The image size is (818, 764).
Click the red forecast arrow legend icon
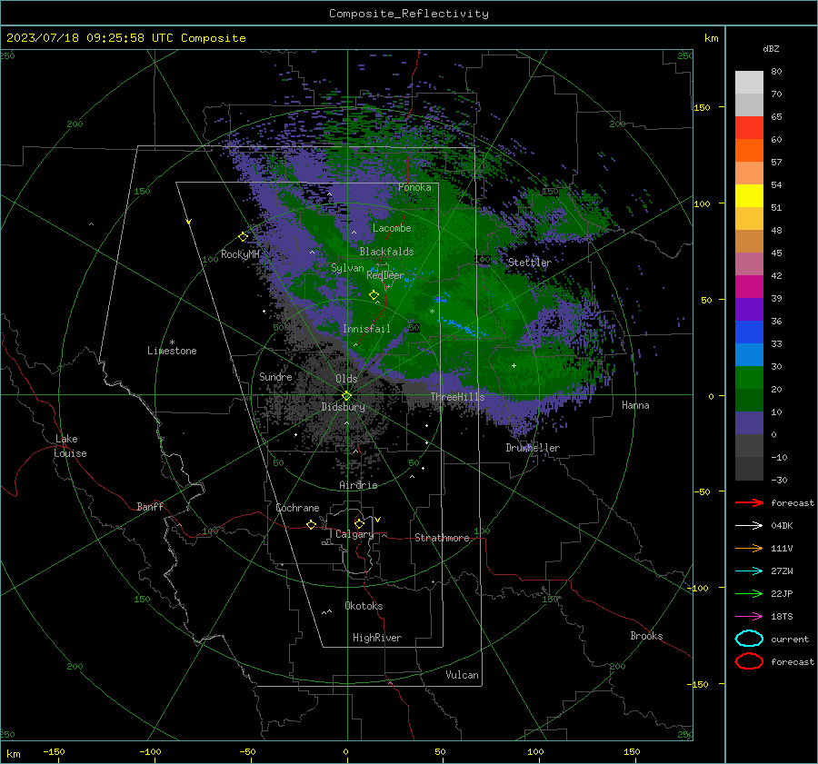pyautogui.click(x=749, y=502)
